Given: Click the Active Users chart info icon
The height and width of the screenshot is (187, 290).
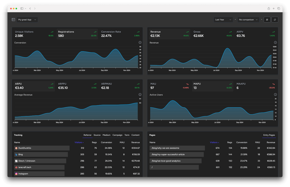Looking at the screenshot, I should (x=275, y=95).
